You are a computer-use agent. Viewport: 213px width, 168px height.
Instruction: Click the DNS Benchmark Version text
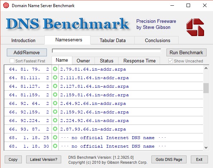[101, 157]
